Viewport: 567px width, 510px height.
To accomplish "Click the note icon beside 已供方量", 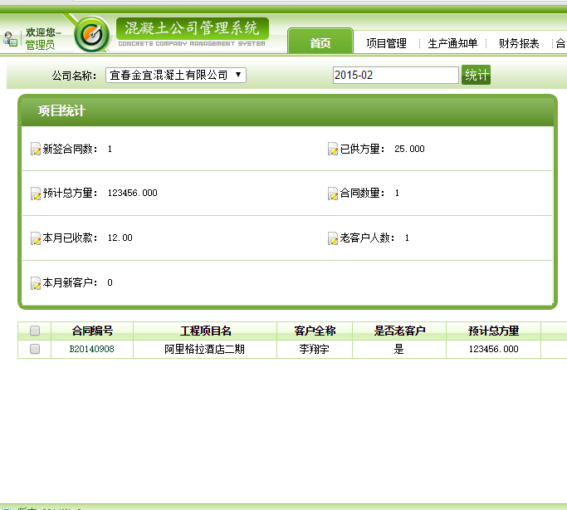I will 333,150.
